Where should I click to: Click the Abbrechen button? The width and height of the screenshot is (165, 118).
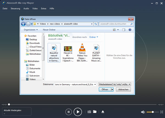click(x=123, y=89)
